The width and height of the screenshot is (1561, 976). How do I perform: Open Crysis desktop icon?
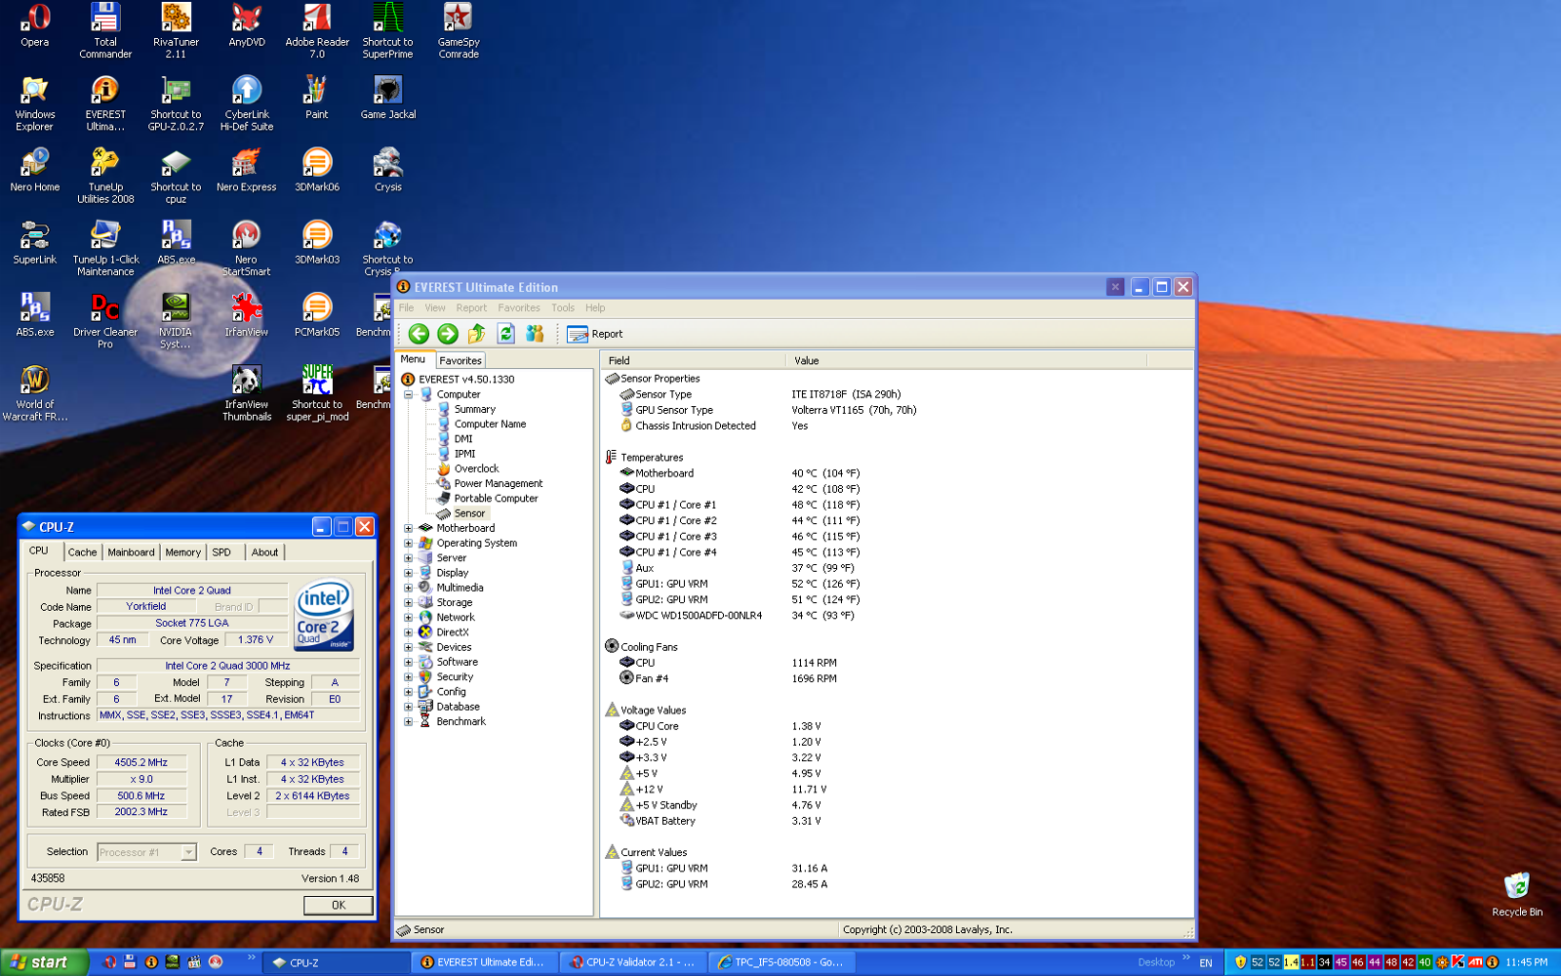[388, 170]
